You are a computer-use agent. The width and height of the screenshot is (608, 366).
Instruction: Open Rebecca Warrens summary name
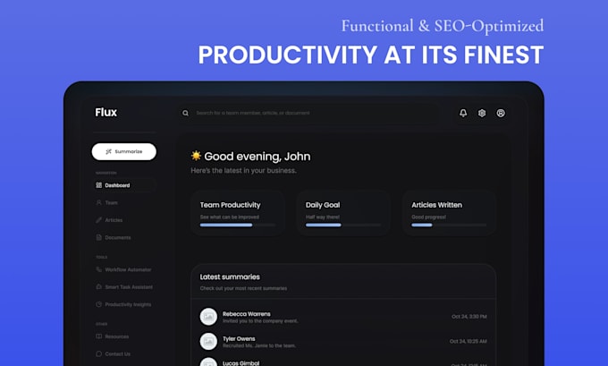click(247, 314)
